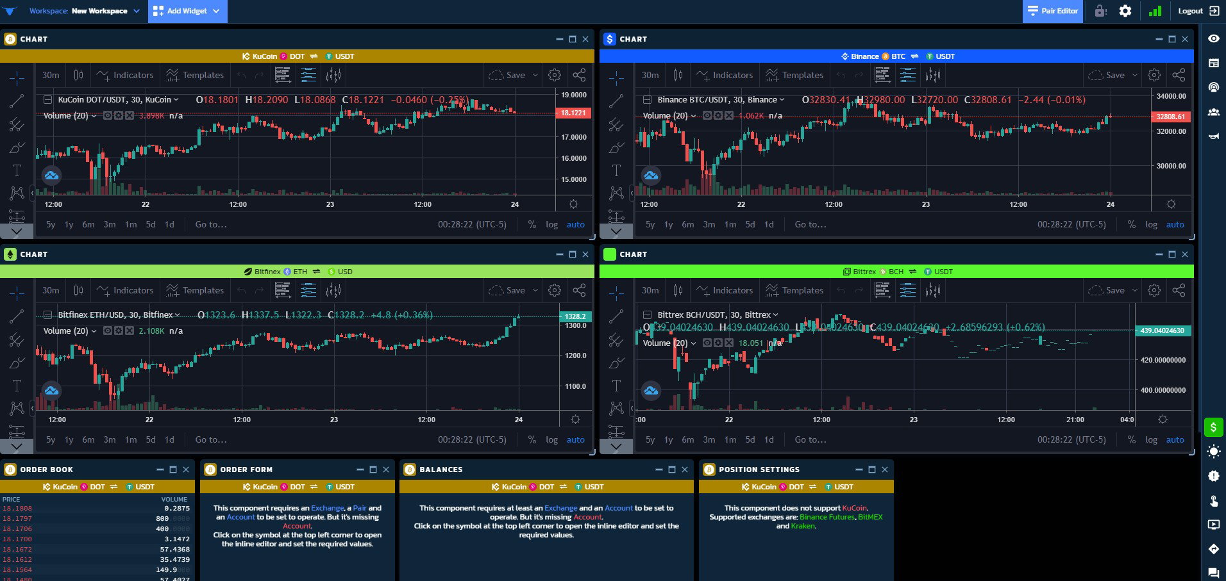The width and height of the screenshot is (1226, 581).
Task: Click brush tool in BTC chart sidebar
Action: click(x=616, y=148)
